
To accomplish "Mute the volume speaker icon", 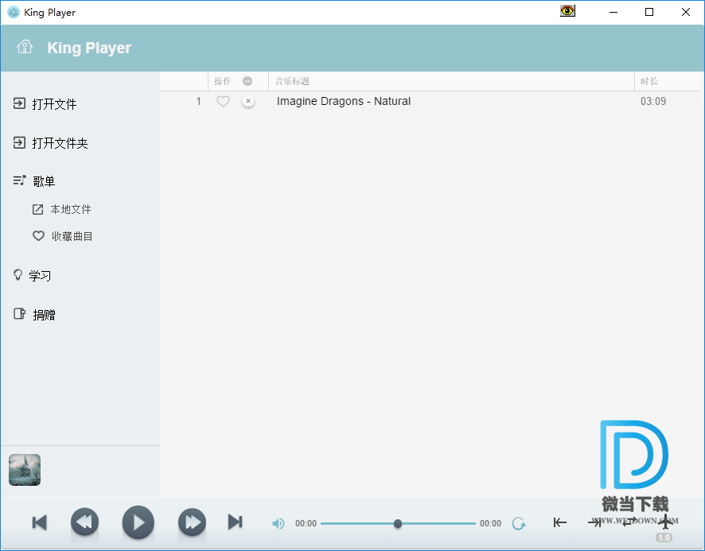I will coord(278,523).
